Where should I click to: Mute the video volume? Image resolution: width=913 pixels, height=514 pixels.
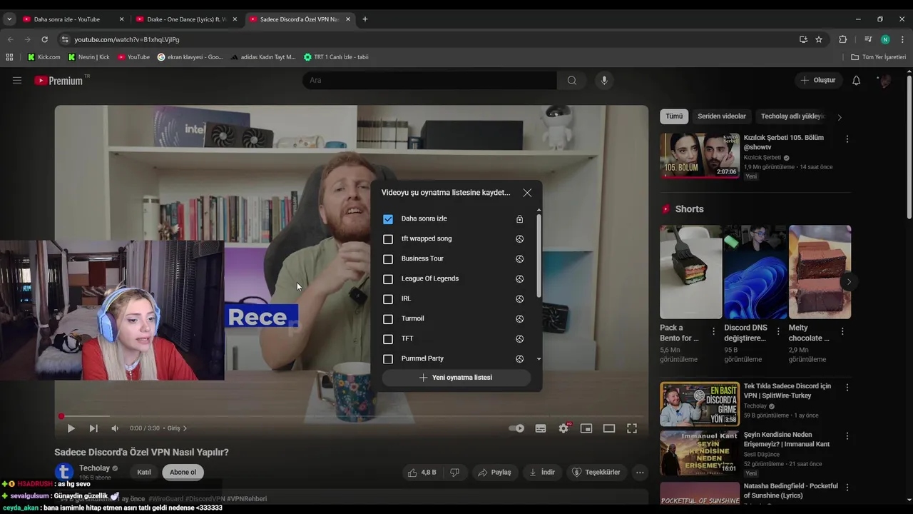click(115, 428)
